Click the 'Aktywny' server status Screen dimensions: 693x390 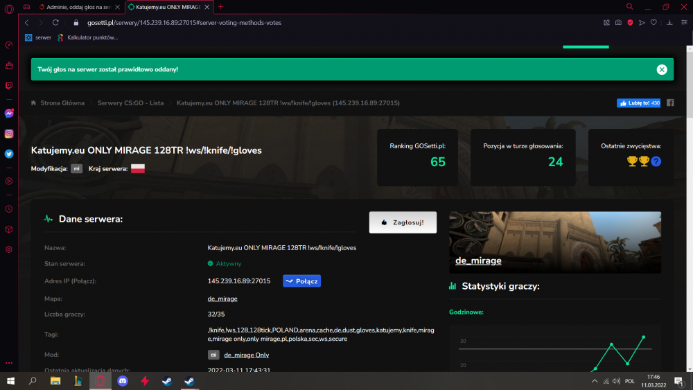[x=225, y=264]
